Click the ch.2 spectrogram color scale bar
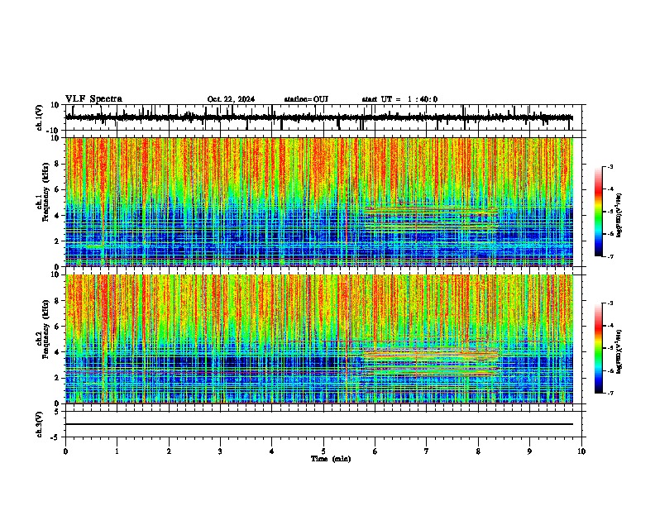This screenshot has width=655, height=506. (598, 348)
